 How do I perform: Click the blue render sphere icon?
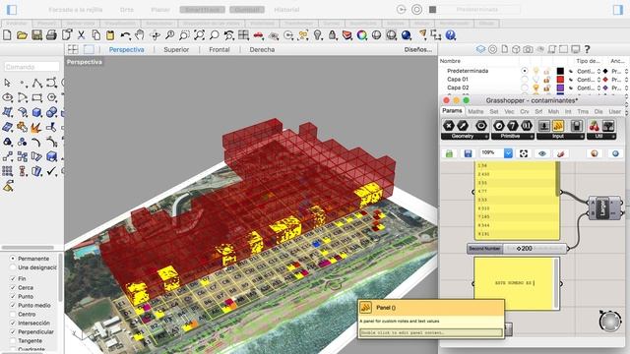(x=407, y=35)
